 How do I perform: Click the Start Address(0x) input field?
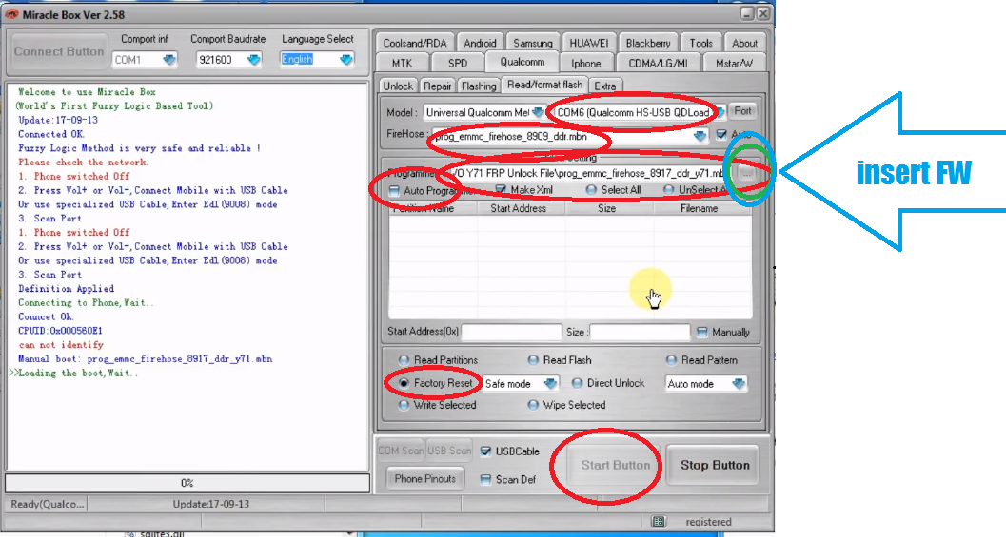click(x=511, y=332)
